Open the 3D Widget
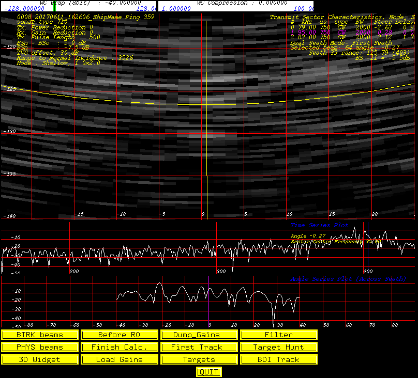The height and width of the screenshot is (378, 418). [x=40, y=359]
